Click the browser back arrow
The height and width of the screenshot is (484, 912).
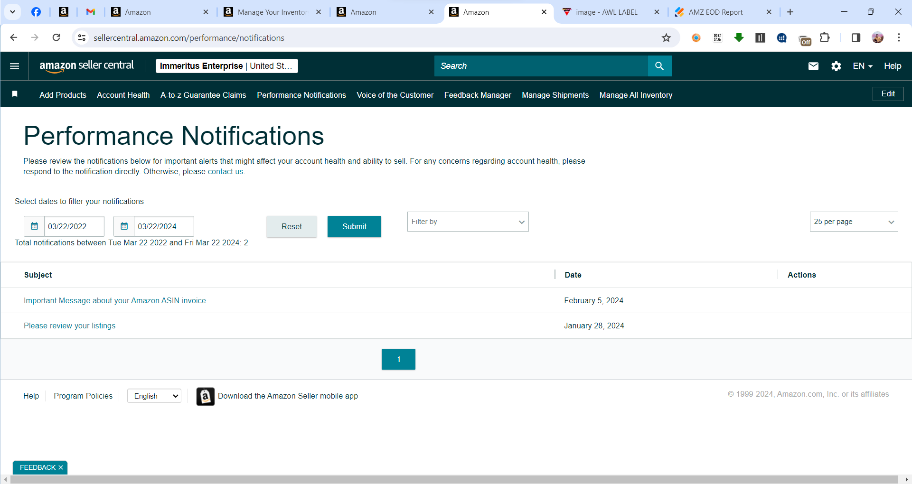[14, 37]
